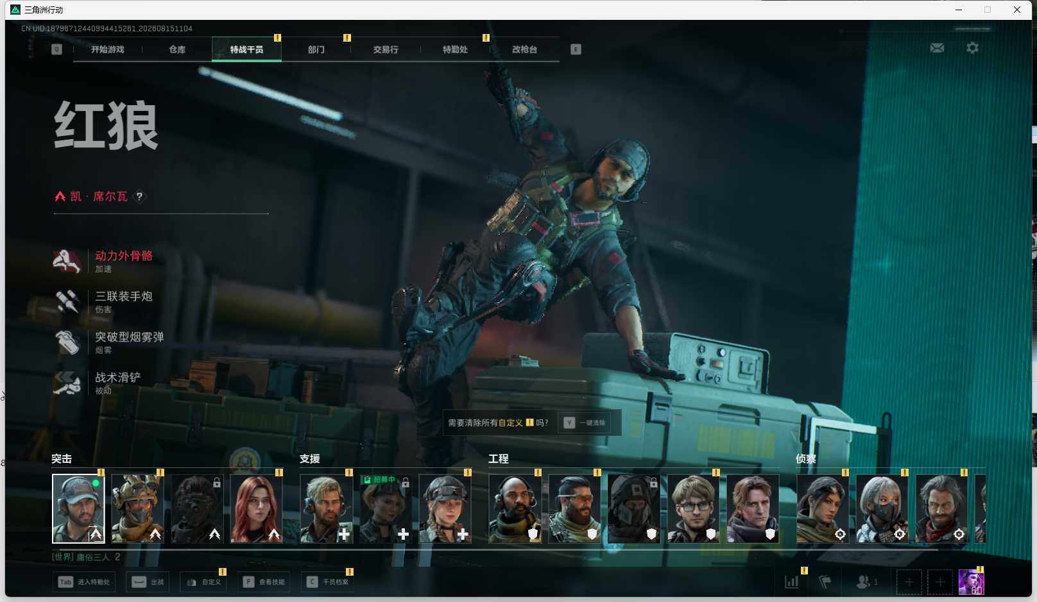Click the 出战 deploy button
Image resolution: width=1037 pixels, height=602 pixels.
tap(148, 582)
